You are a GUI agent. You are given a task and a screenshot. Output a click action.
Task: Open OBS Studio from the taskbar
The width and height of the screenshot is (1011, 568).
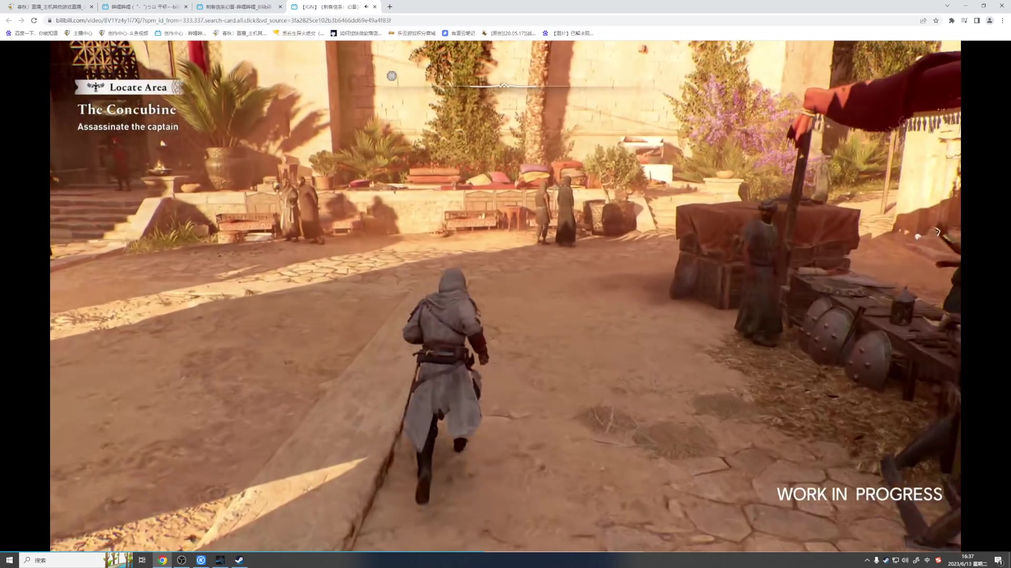182,560
